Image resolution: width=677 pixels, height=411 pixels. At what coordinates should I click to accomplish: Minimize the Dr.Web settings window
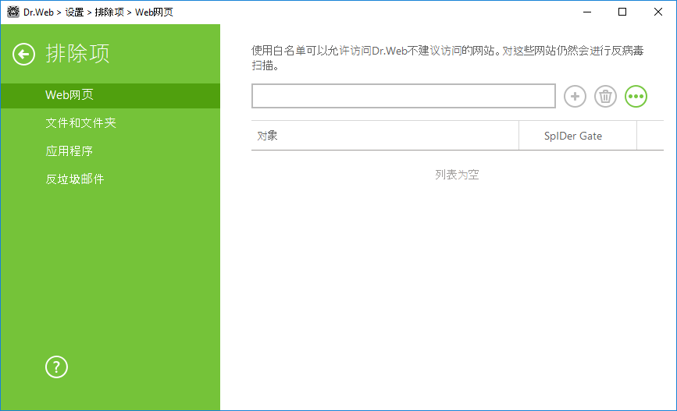coord(586,12)
